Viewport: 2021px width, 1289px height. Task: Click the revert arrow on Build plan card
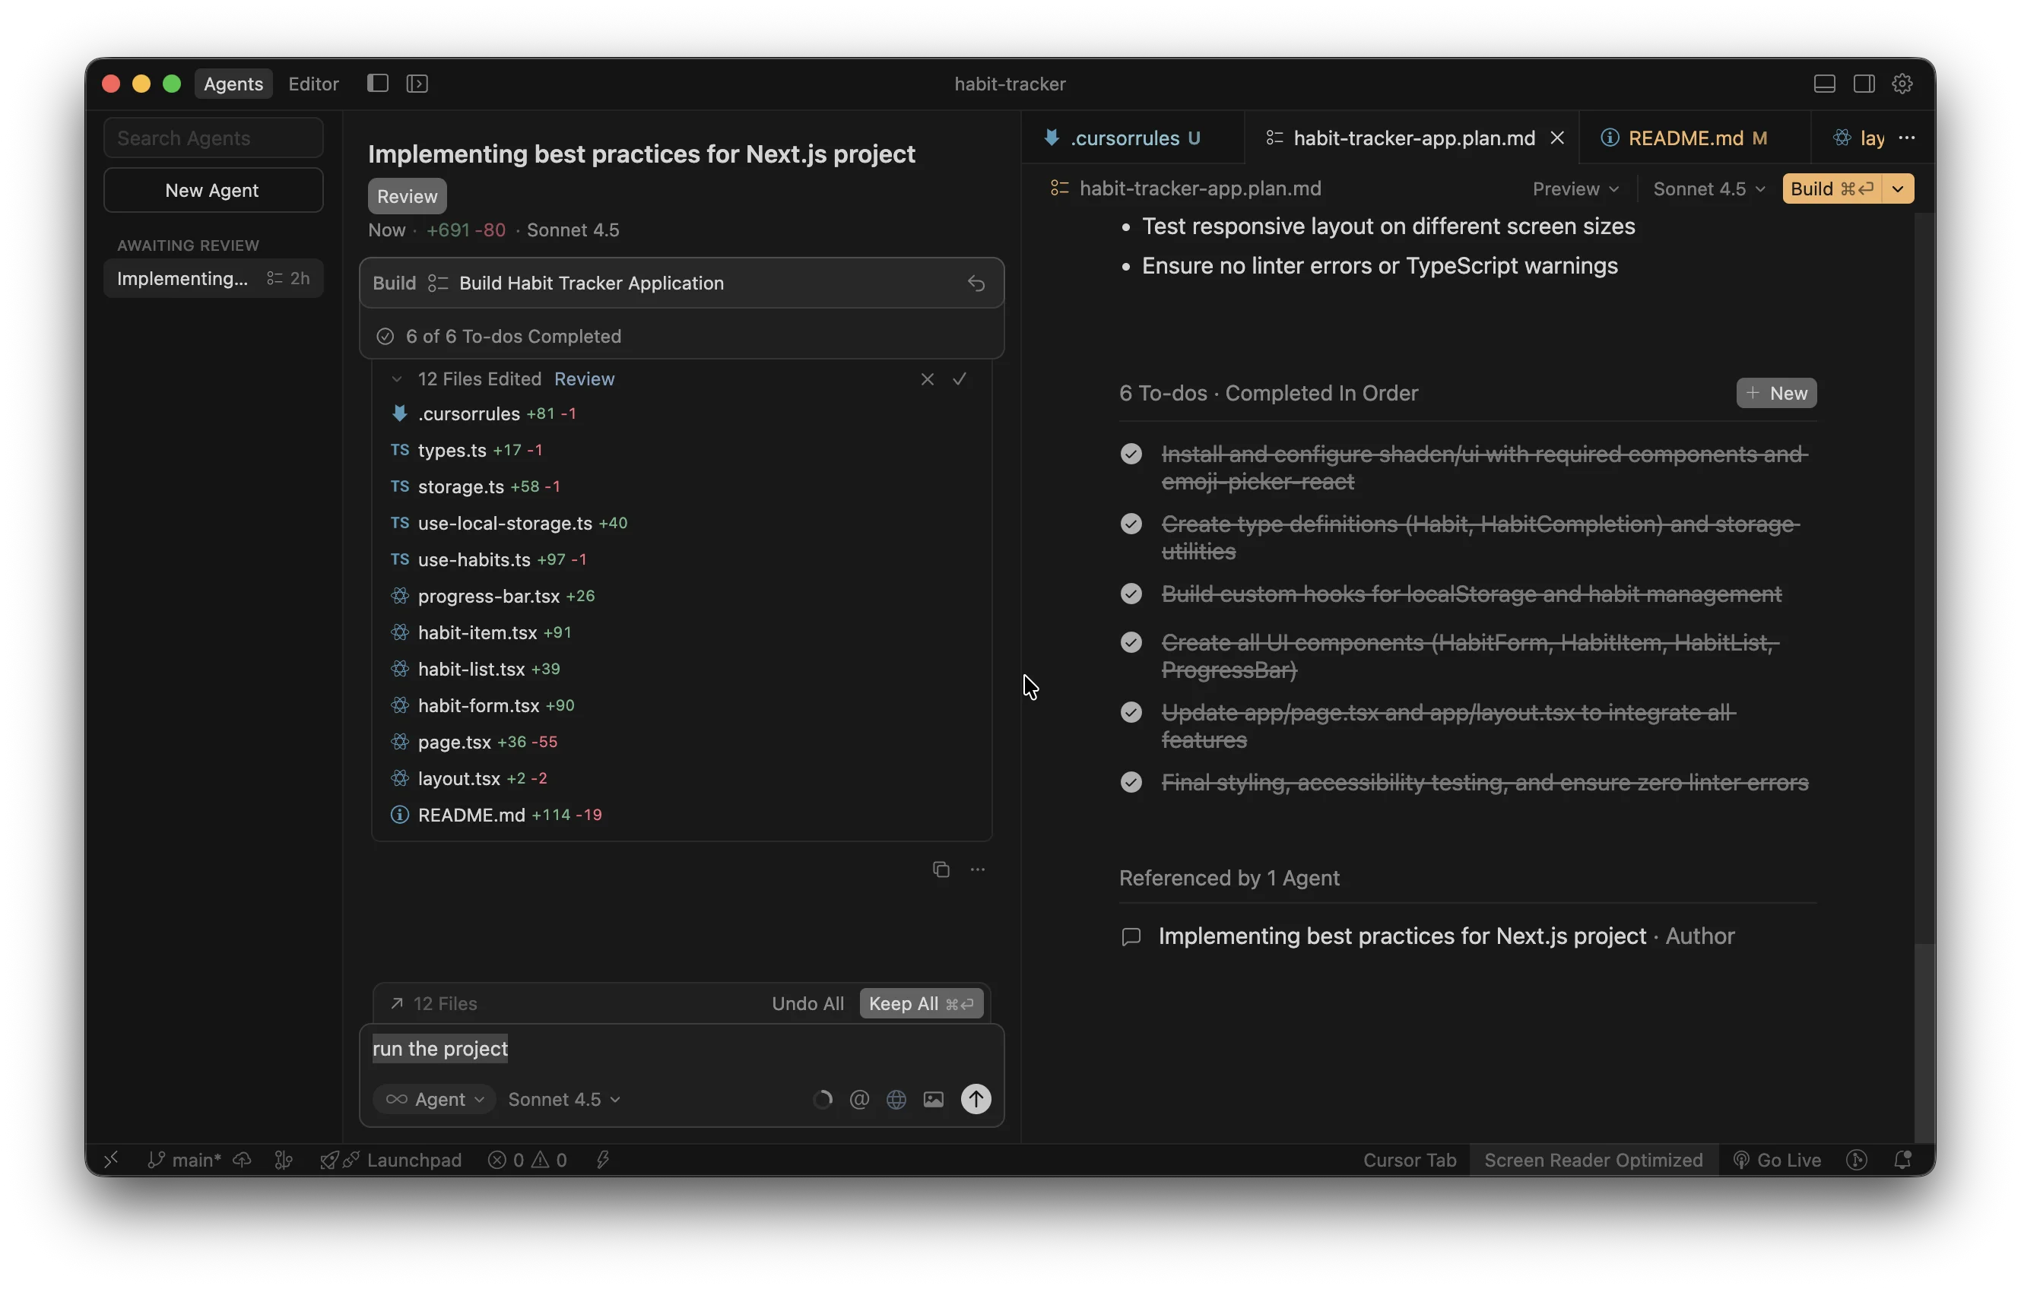(976, 283)
